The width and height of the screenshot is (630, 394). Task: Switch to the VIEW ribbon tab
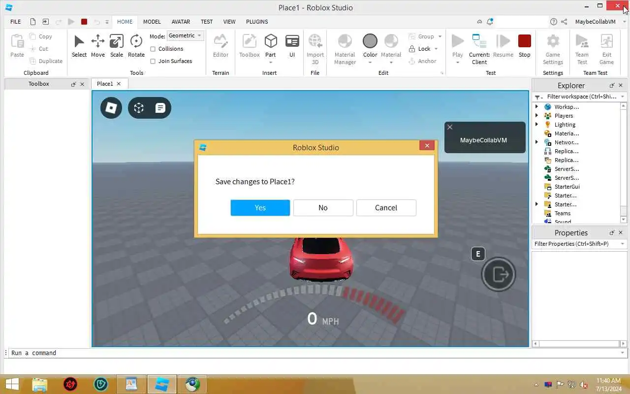(x=229, y=22)
